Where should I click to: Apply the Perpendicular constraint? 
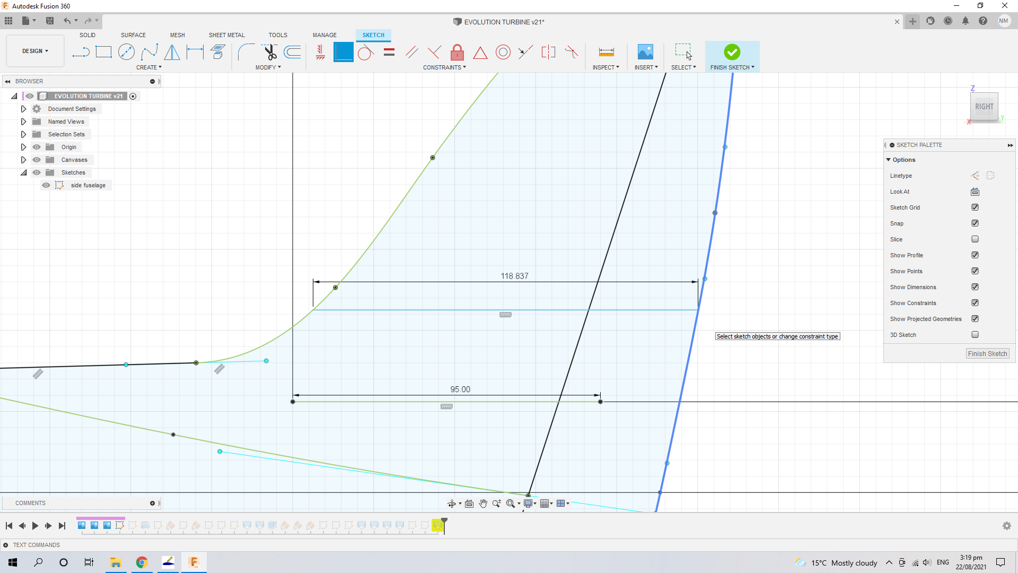point(434,52)
